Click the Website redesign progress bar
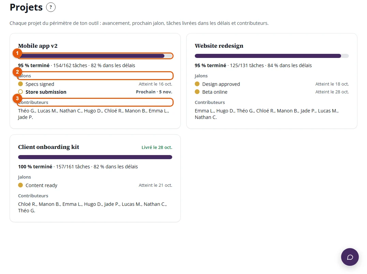 (x=272, y=56)
